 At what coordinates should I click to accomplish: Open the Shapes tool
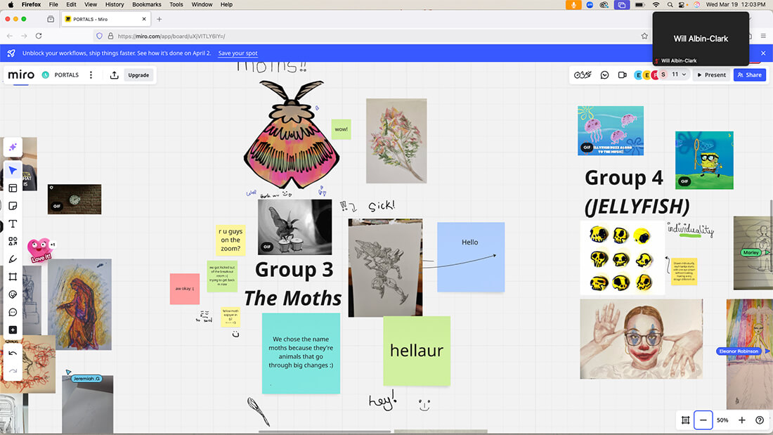13,241
